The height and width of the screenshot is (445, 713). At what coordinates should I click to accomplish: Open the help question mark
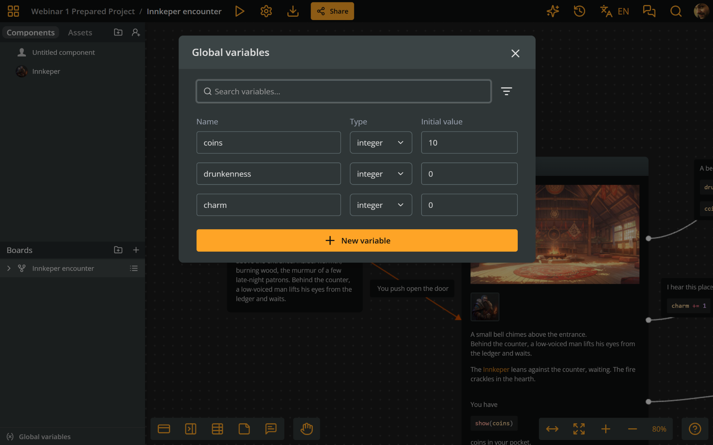695,429
